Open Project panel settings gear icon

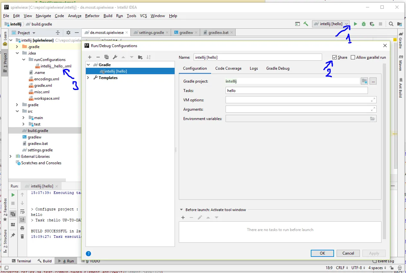pos(68,33)
